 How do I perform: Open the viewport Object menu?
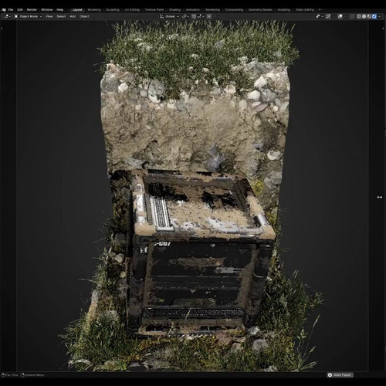click(x=84, y=16)
